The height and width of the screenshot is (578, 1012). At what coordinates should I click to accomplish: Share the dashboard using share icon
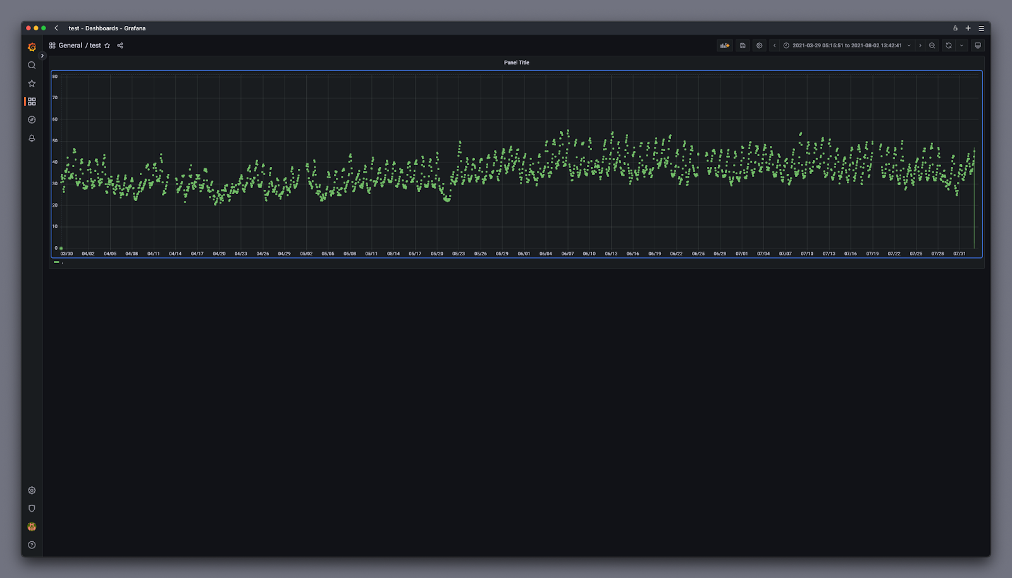[x=120, y=46]
